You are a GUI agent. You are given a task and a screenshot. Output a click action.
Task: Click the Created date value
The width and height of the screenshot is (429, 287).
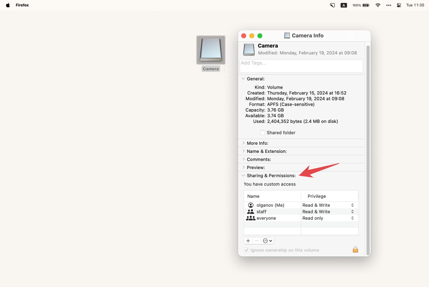307,93
